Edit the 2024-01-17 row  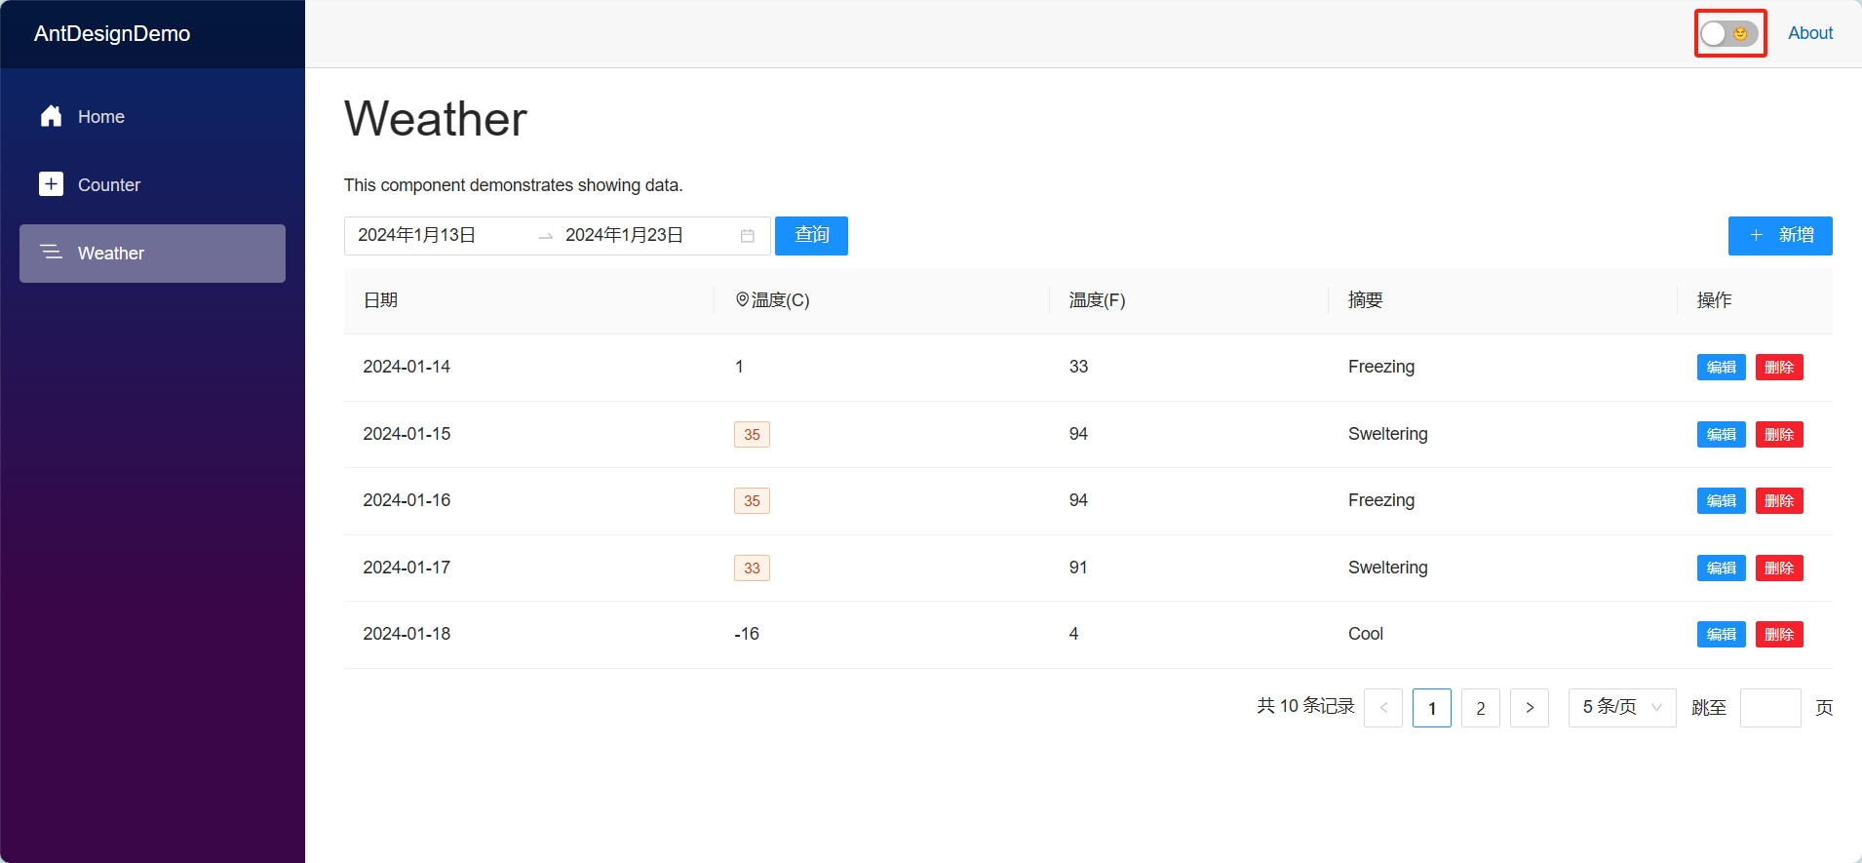[x=1722, y=568]
